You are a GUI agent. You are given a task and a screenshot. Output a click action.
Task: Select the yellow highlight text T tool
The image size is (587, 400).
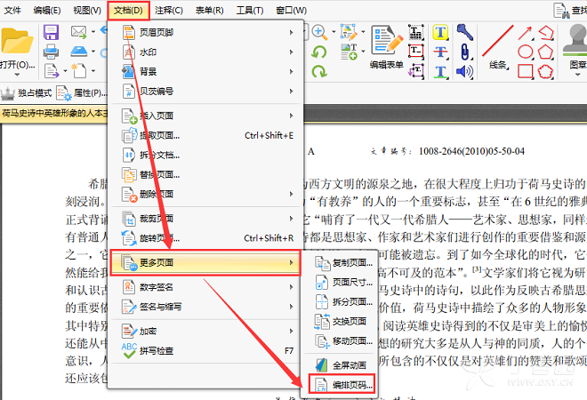tap(440, 33)
